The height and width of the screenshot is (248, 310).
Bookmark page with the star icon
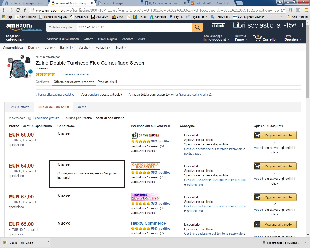[283, 10]
